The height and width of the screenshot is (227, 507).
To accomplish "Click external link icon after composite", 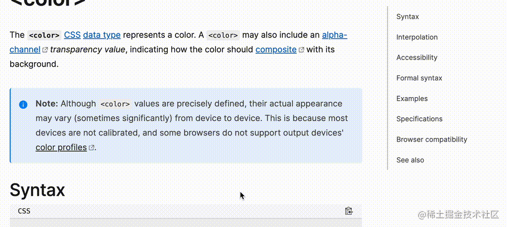I will pyautogui.click(x=301, y=50).
